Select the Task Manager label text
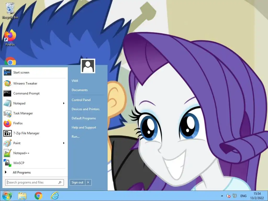Screen dimensions: 268x201 (x=23, y=113)
